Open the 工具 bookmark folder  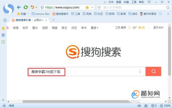click(x=76, y=14)
